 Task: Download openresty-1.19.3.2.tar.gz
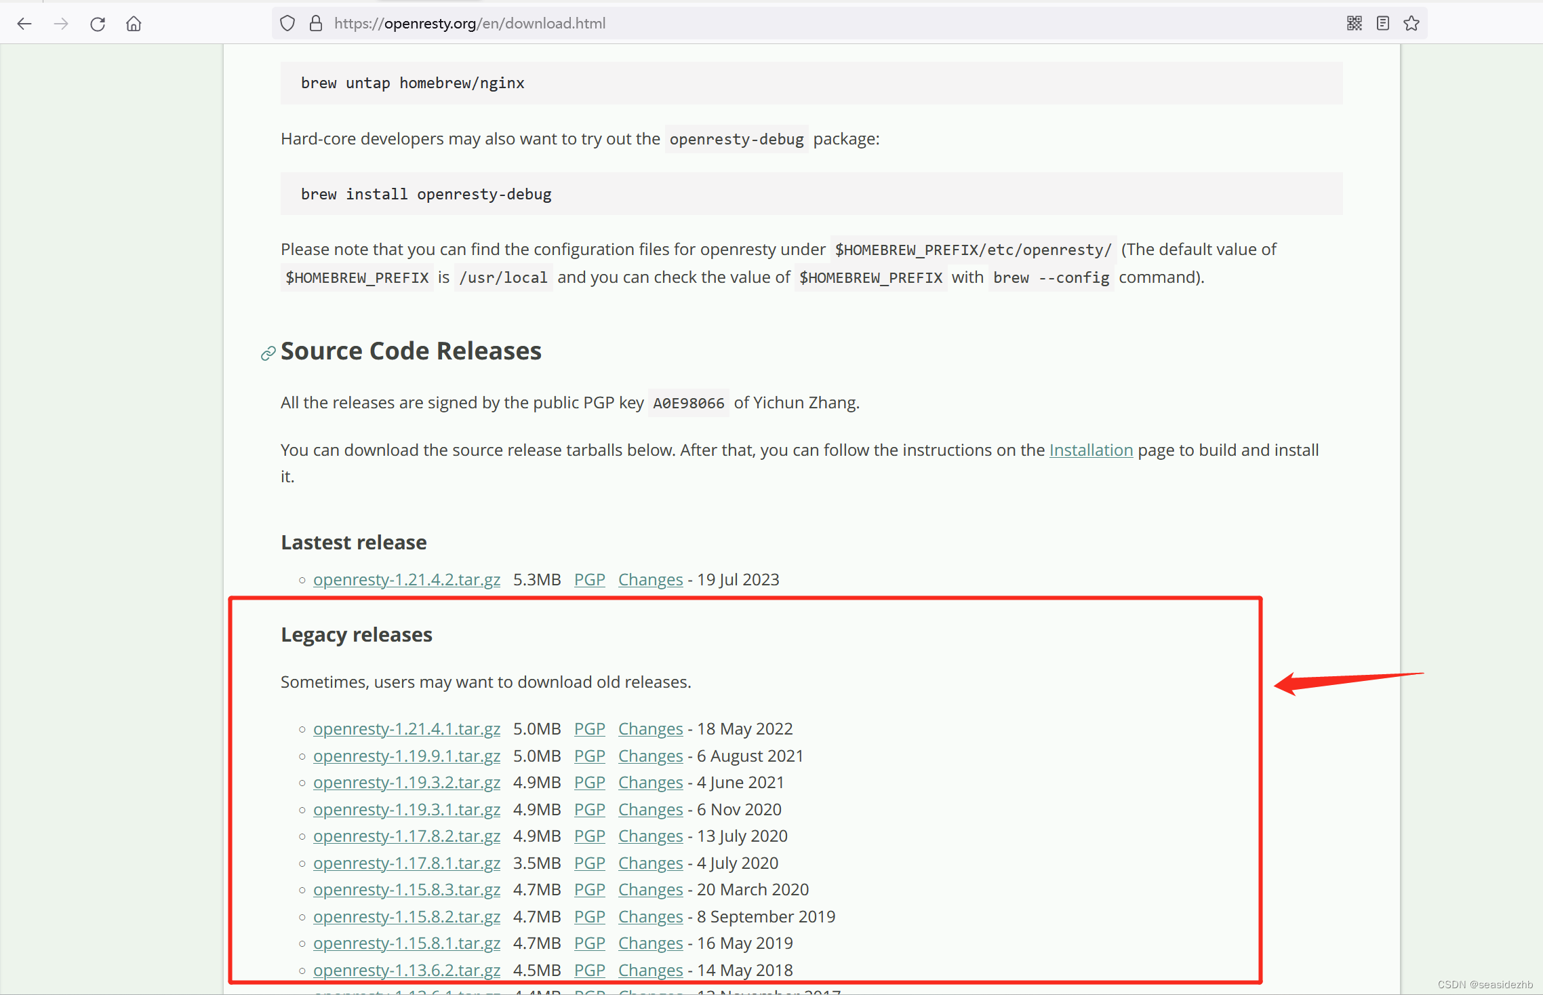[x=407, y=783]
